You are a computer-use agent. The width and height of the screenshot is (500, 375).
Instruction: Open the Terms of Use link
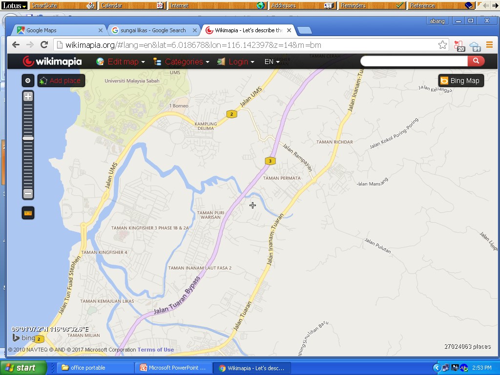coord(155,350)
